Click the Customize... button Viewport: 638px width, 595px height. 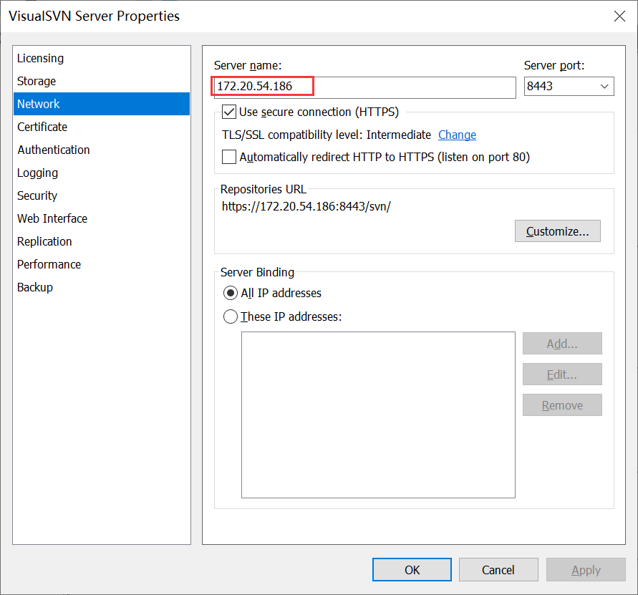(557, 231)
